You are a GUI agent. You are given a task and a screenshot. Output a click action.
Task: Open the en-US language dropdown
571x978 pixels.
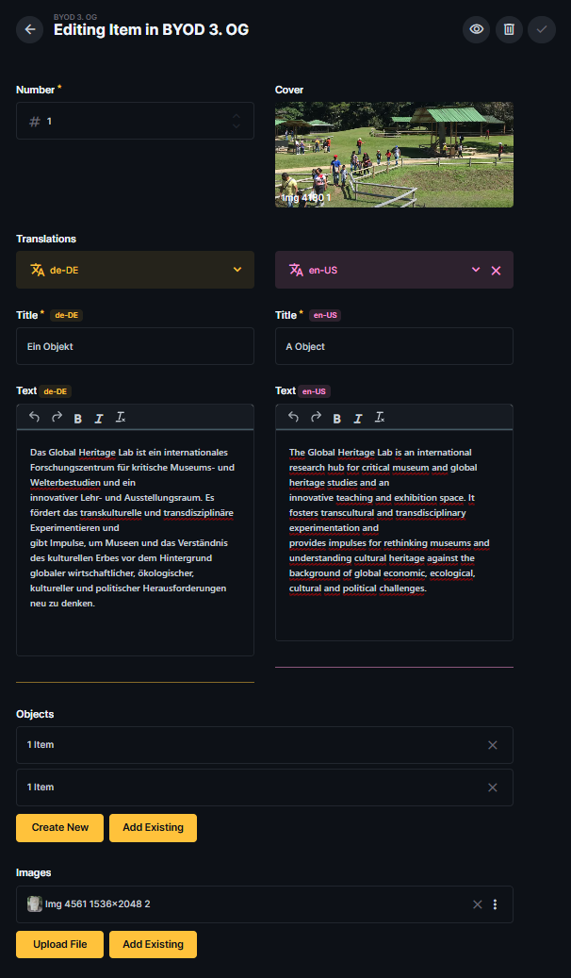[476, 271]
